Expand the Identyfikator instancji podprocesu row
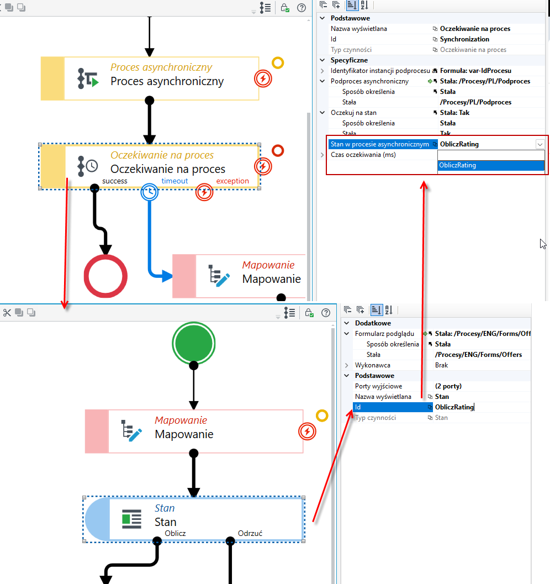The height and width of the screenshot is (584, 550). 322,70
